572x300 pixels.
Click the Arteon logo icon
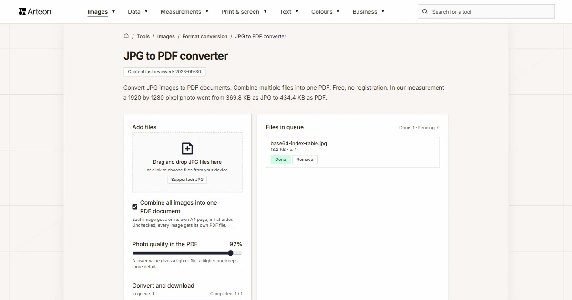22,11
